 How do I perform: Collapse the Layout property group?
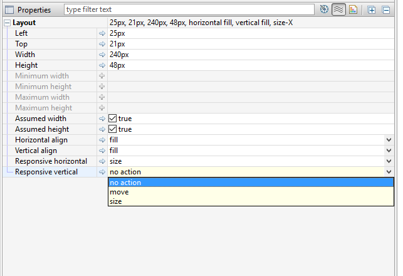[7, 23]
